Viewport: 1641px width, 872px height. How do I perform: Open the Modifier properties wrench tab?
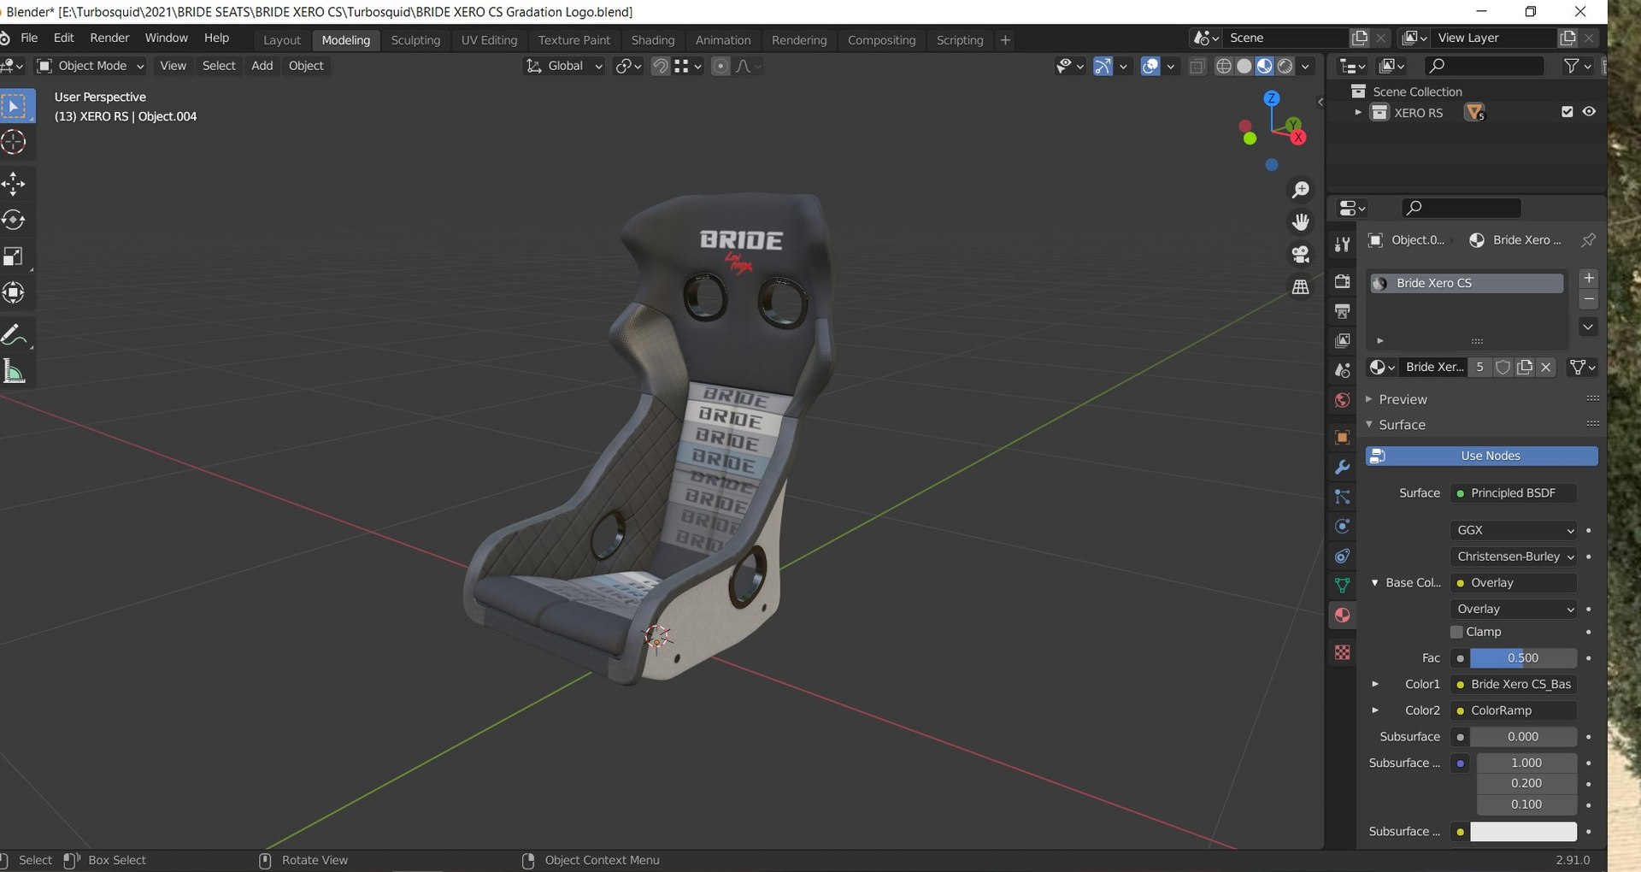[1342, 467]
